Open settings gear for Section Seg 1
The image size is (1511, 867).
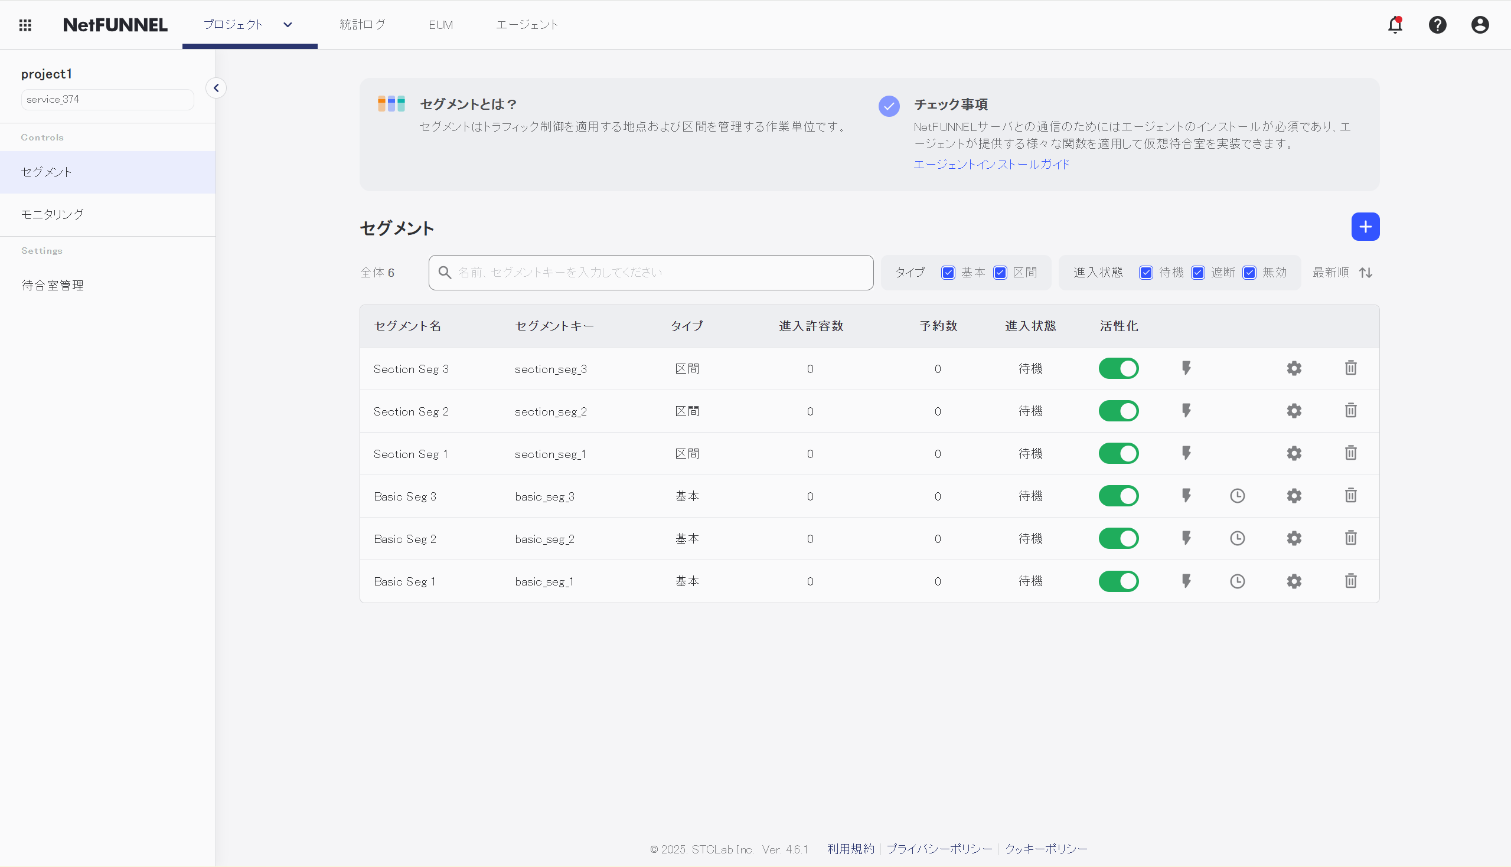coord(1294,453)
